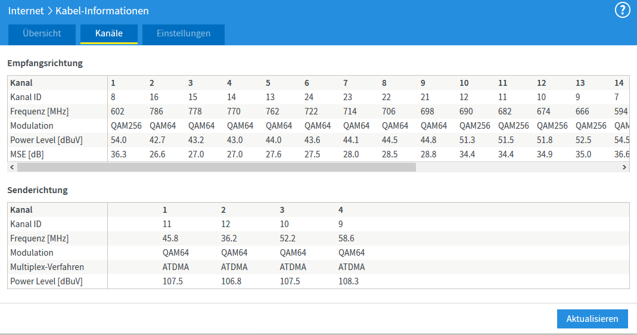The width and height of the screenshot is (637, 335).
Task: Open the Einstellungen tab
Action: pos(184,34)
